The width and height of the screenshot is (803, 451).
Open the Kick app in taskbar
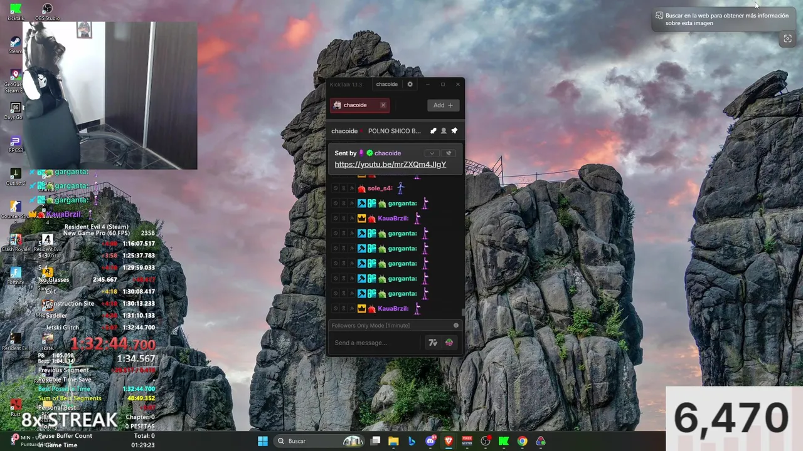pyautogui.click(x=503, y=441)
